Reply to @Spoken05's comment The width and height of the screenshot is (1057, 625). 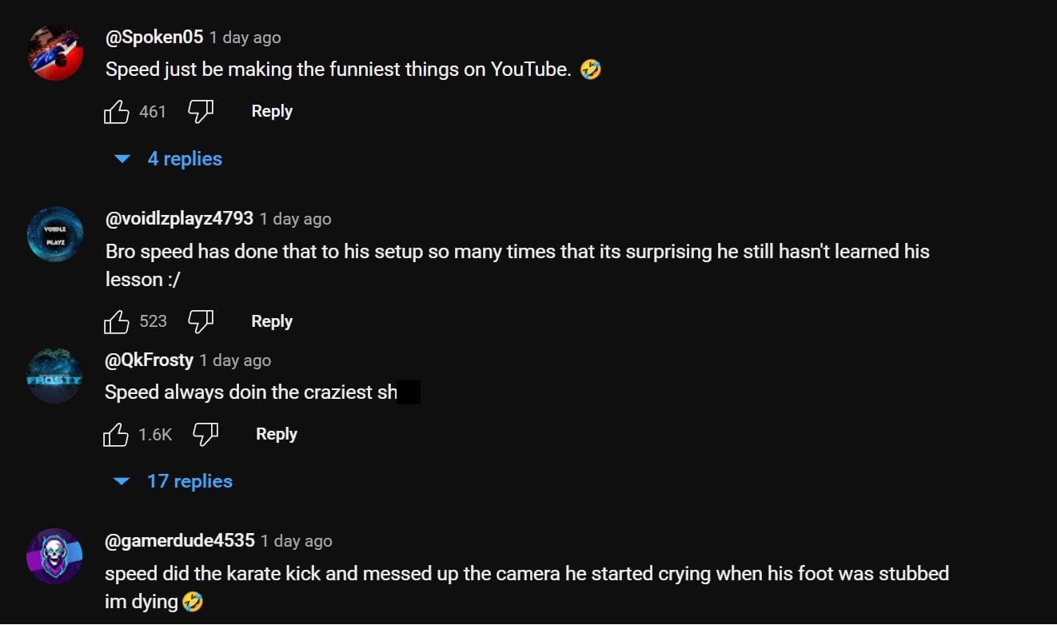[x=272, y=111]
